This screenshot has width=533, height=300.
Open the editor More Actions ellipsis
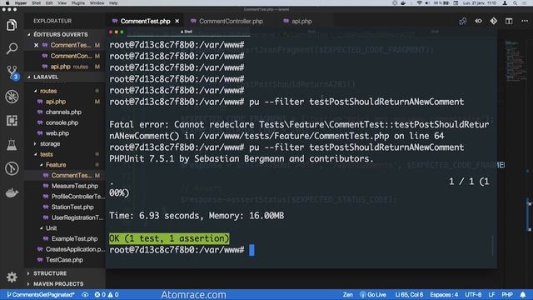tap(525, 21)
